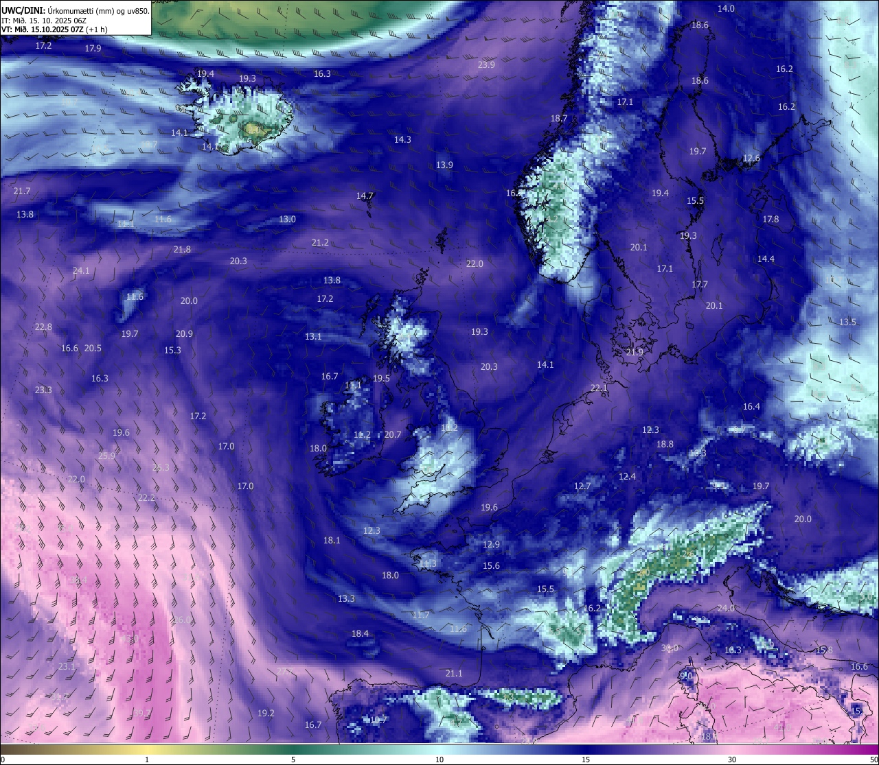Click the VT valid time line

[x=54, y=30]
